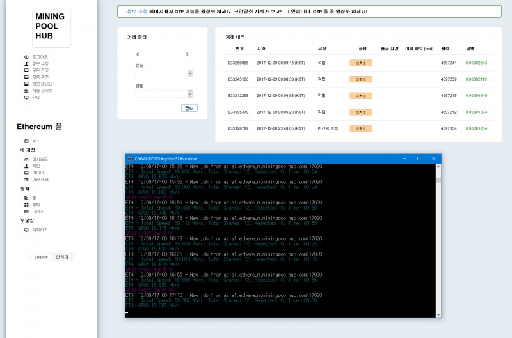The width and height of the screenshot is (512, 338).
Task: Expand the 상태 status dropdown
Action: coord(164,93)
